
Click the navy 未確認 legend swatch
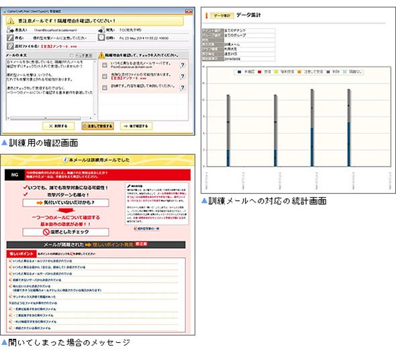239,72
